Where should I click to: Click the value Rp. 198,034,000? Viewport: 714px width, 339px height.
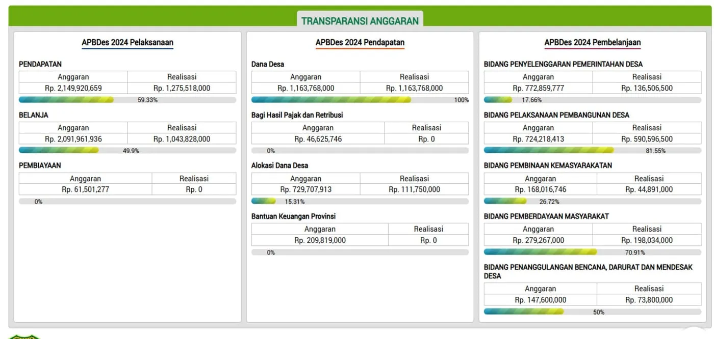point(647,240)
